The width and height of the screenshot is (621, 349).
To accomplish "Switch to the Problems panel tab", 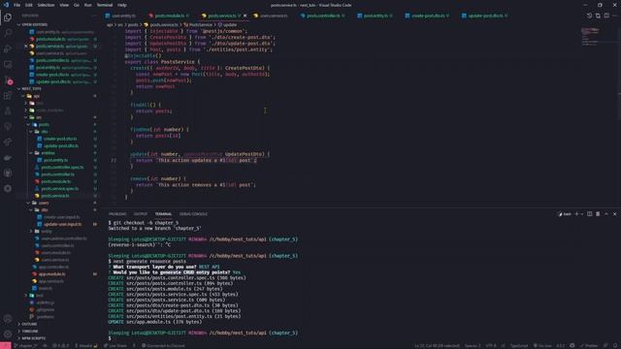I will point(117,214).
